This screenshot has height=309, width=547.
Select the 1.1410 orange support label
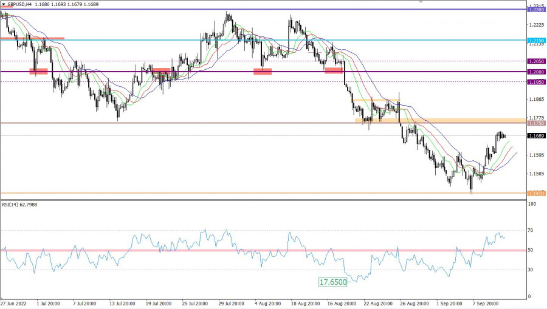(x=536, y=194)
